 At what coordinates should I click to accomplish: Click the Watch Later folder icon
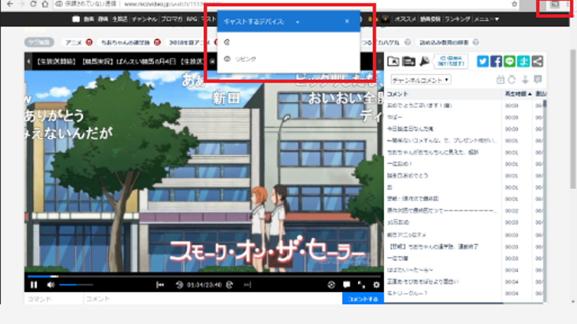409,61
